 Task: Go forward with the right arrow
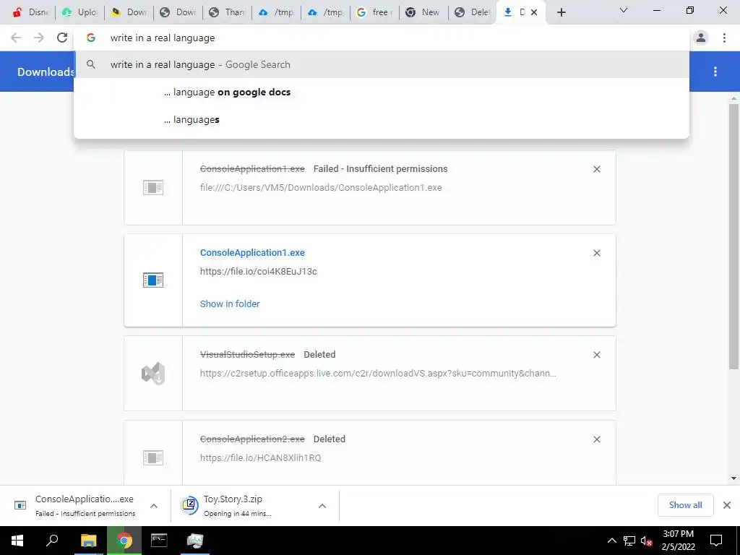39,38
